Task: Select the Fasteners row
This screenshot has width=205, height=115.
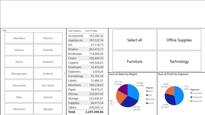Action: coord(86,72)
